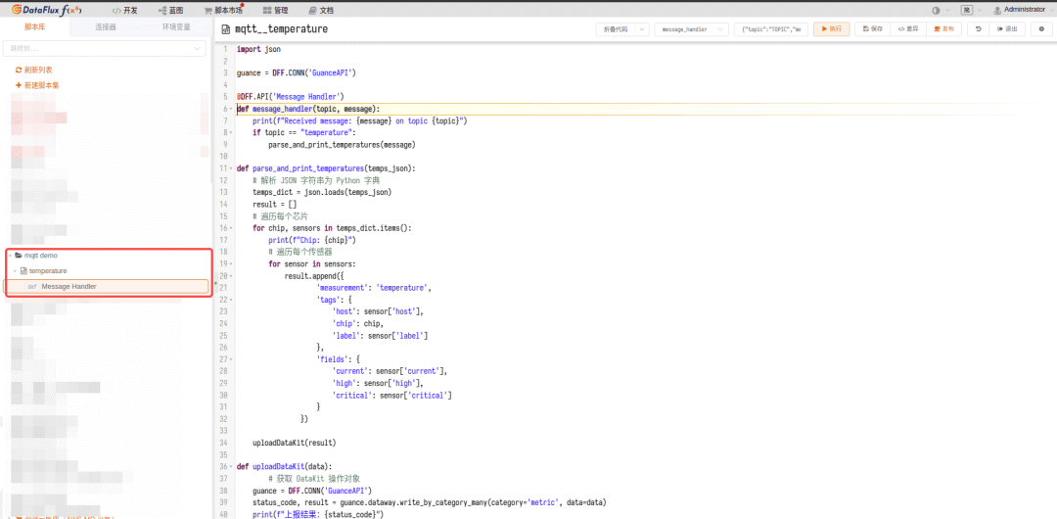This screenshot has width=1057, height=519.
Task: Open the 脚本市场 menu
Action: tap(223, 11)
